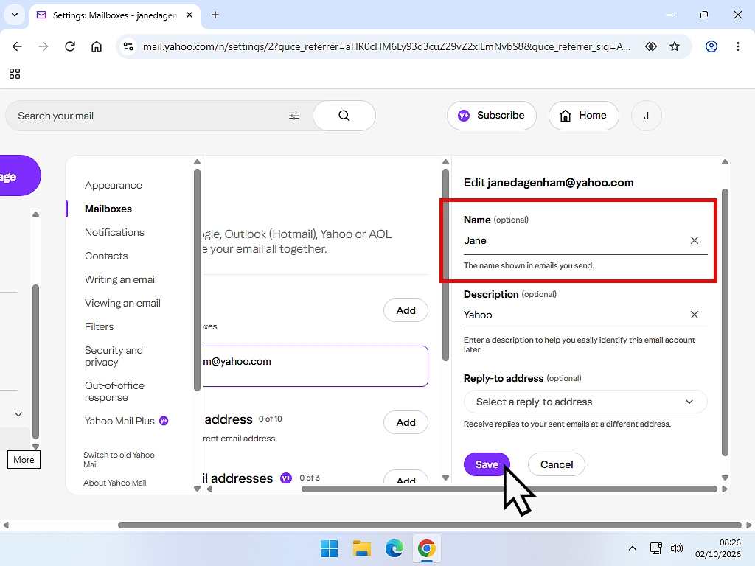Image resolution: width=755 pixels, height=566 pixels.
Task: Open the apps grid icon in bookmarks bar
Action: 15,74
